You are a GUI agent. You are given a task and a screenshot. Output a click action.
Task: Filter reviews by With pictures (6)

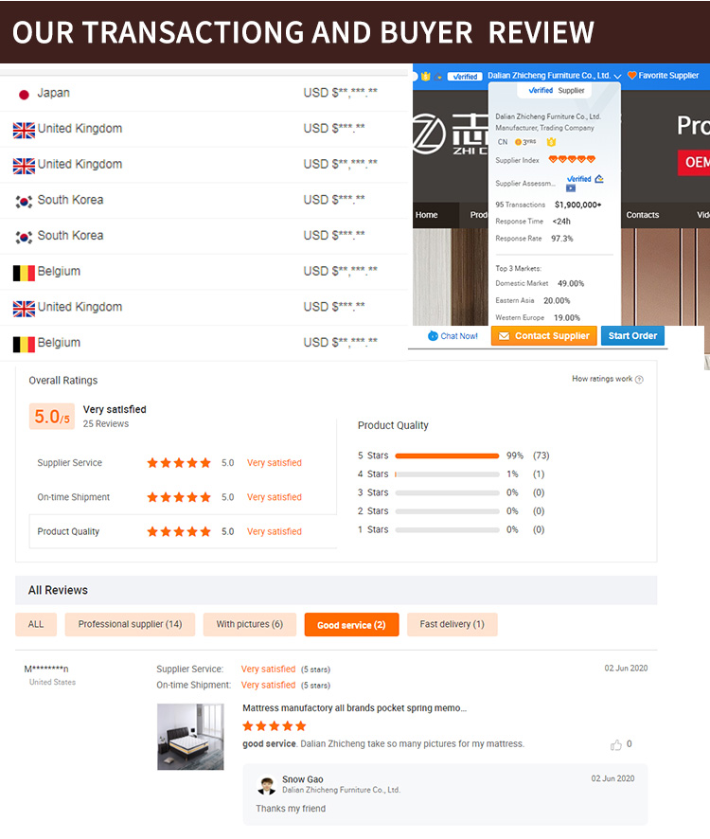point(249,625)
